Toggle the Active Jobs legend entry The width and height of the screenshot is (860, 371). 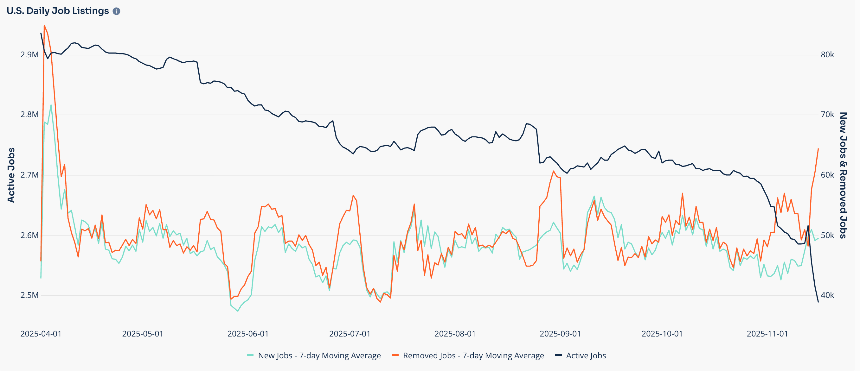pyautogui.click(x=586, y=356)
